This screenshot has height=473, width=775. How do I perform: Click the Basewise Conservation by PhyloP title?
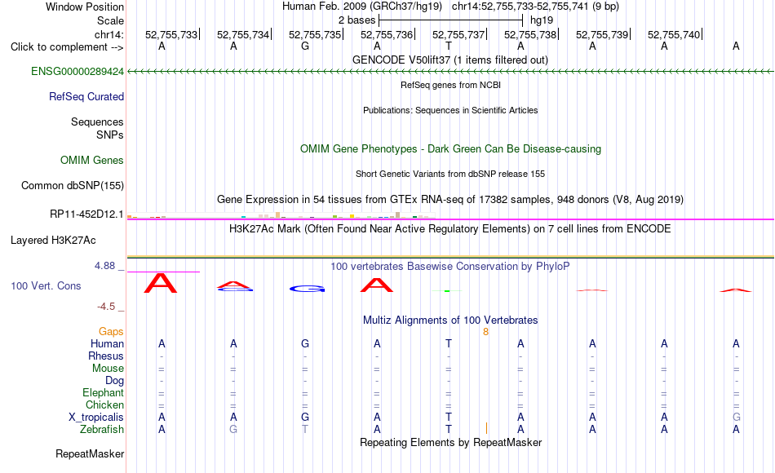click(x=450, y=266)
